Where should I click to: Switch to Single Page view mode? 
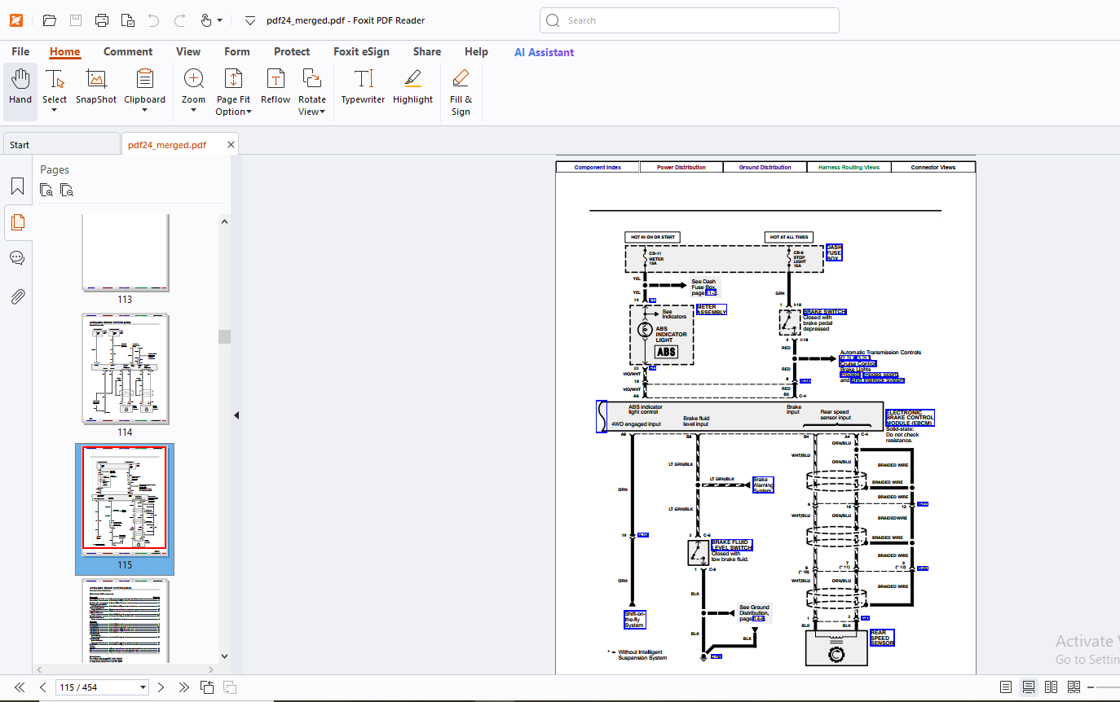click(x=1006, y=687)
